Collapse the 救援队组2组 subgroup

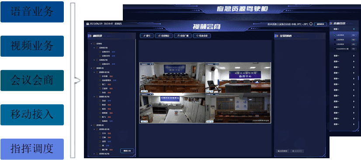coord(94,97)
